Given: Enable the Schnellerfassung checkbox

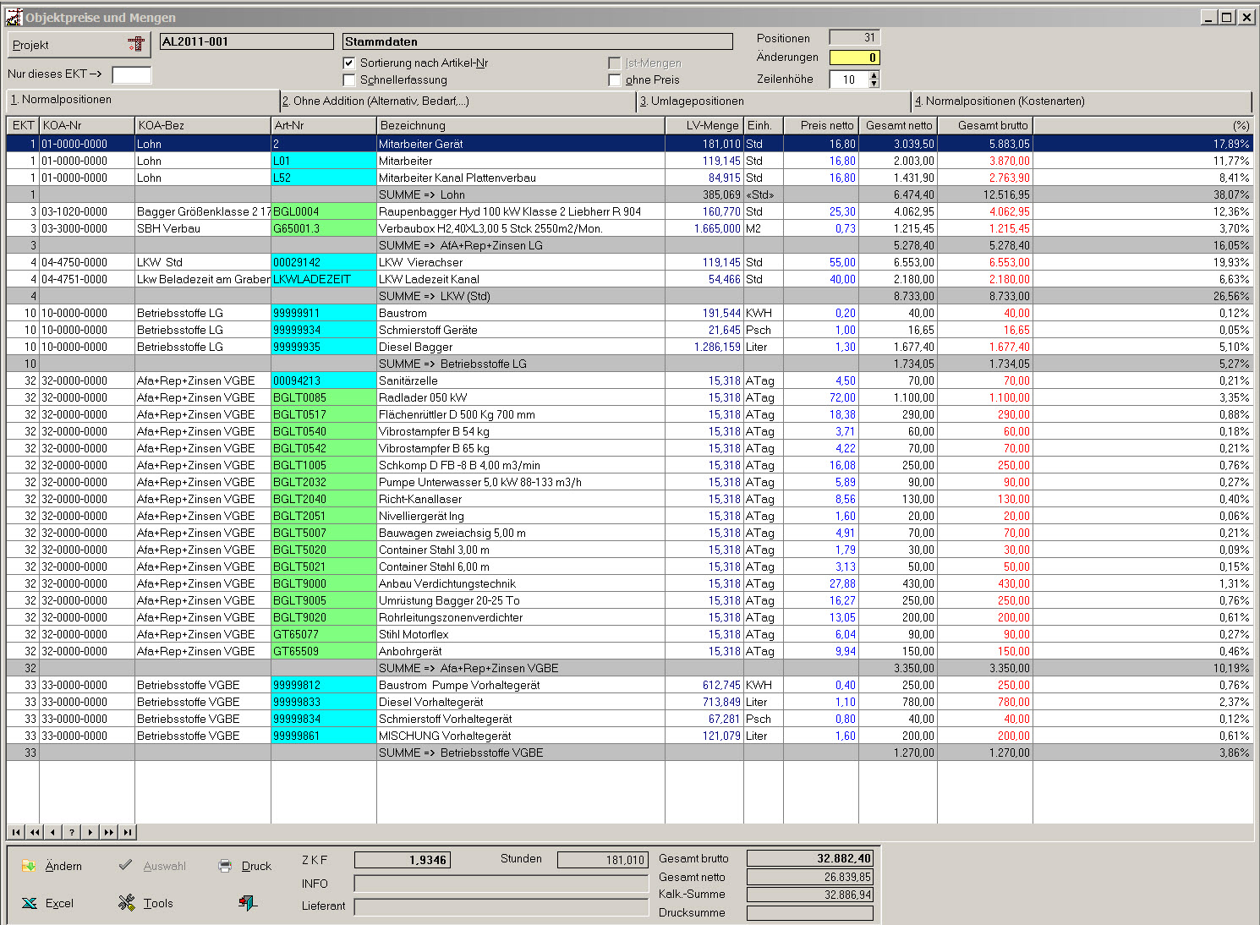Looking at the screenshot, I should pos(349,79).
